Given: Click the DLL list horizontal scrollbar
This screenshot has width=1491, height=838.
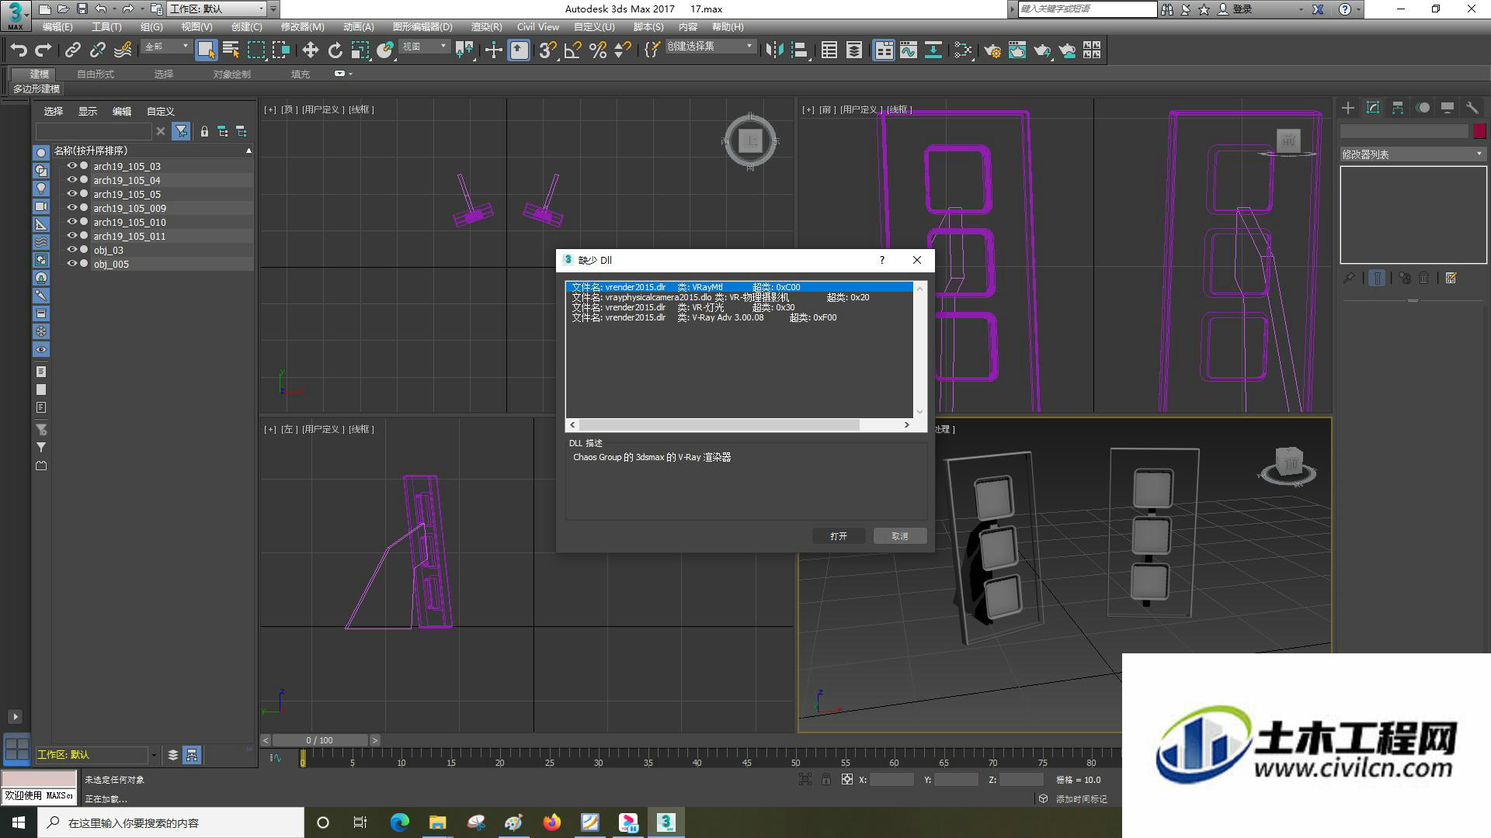Looking at the screenshot, I should [718, 424].
